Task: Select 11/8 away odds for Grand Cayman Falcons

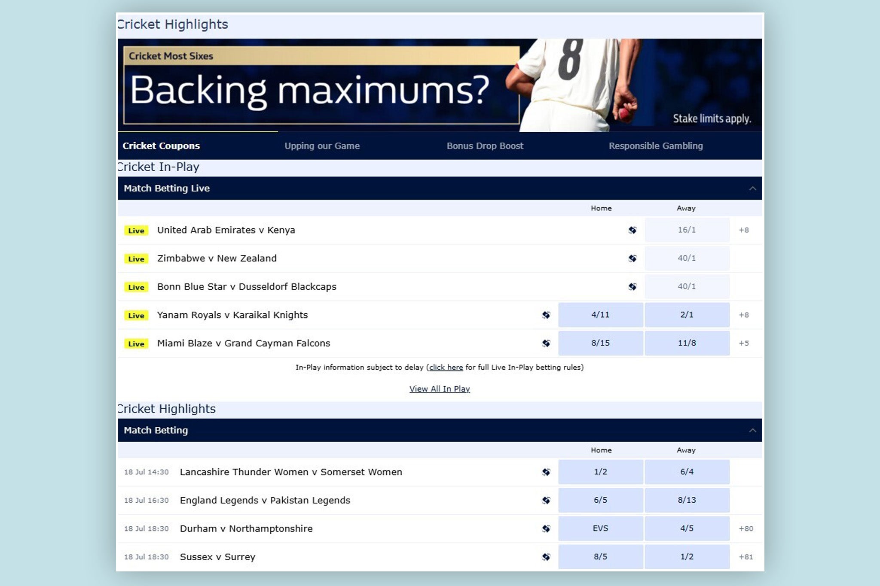Action: [x=687, y=343]
